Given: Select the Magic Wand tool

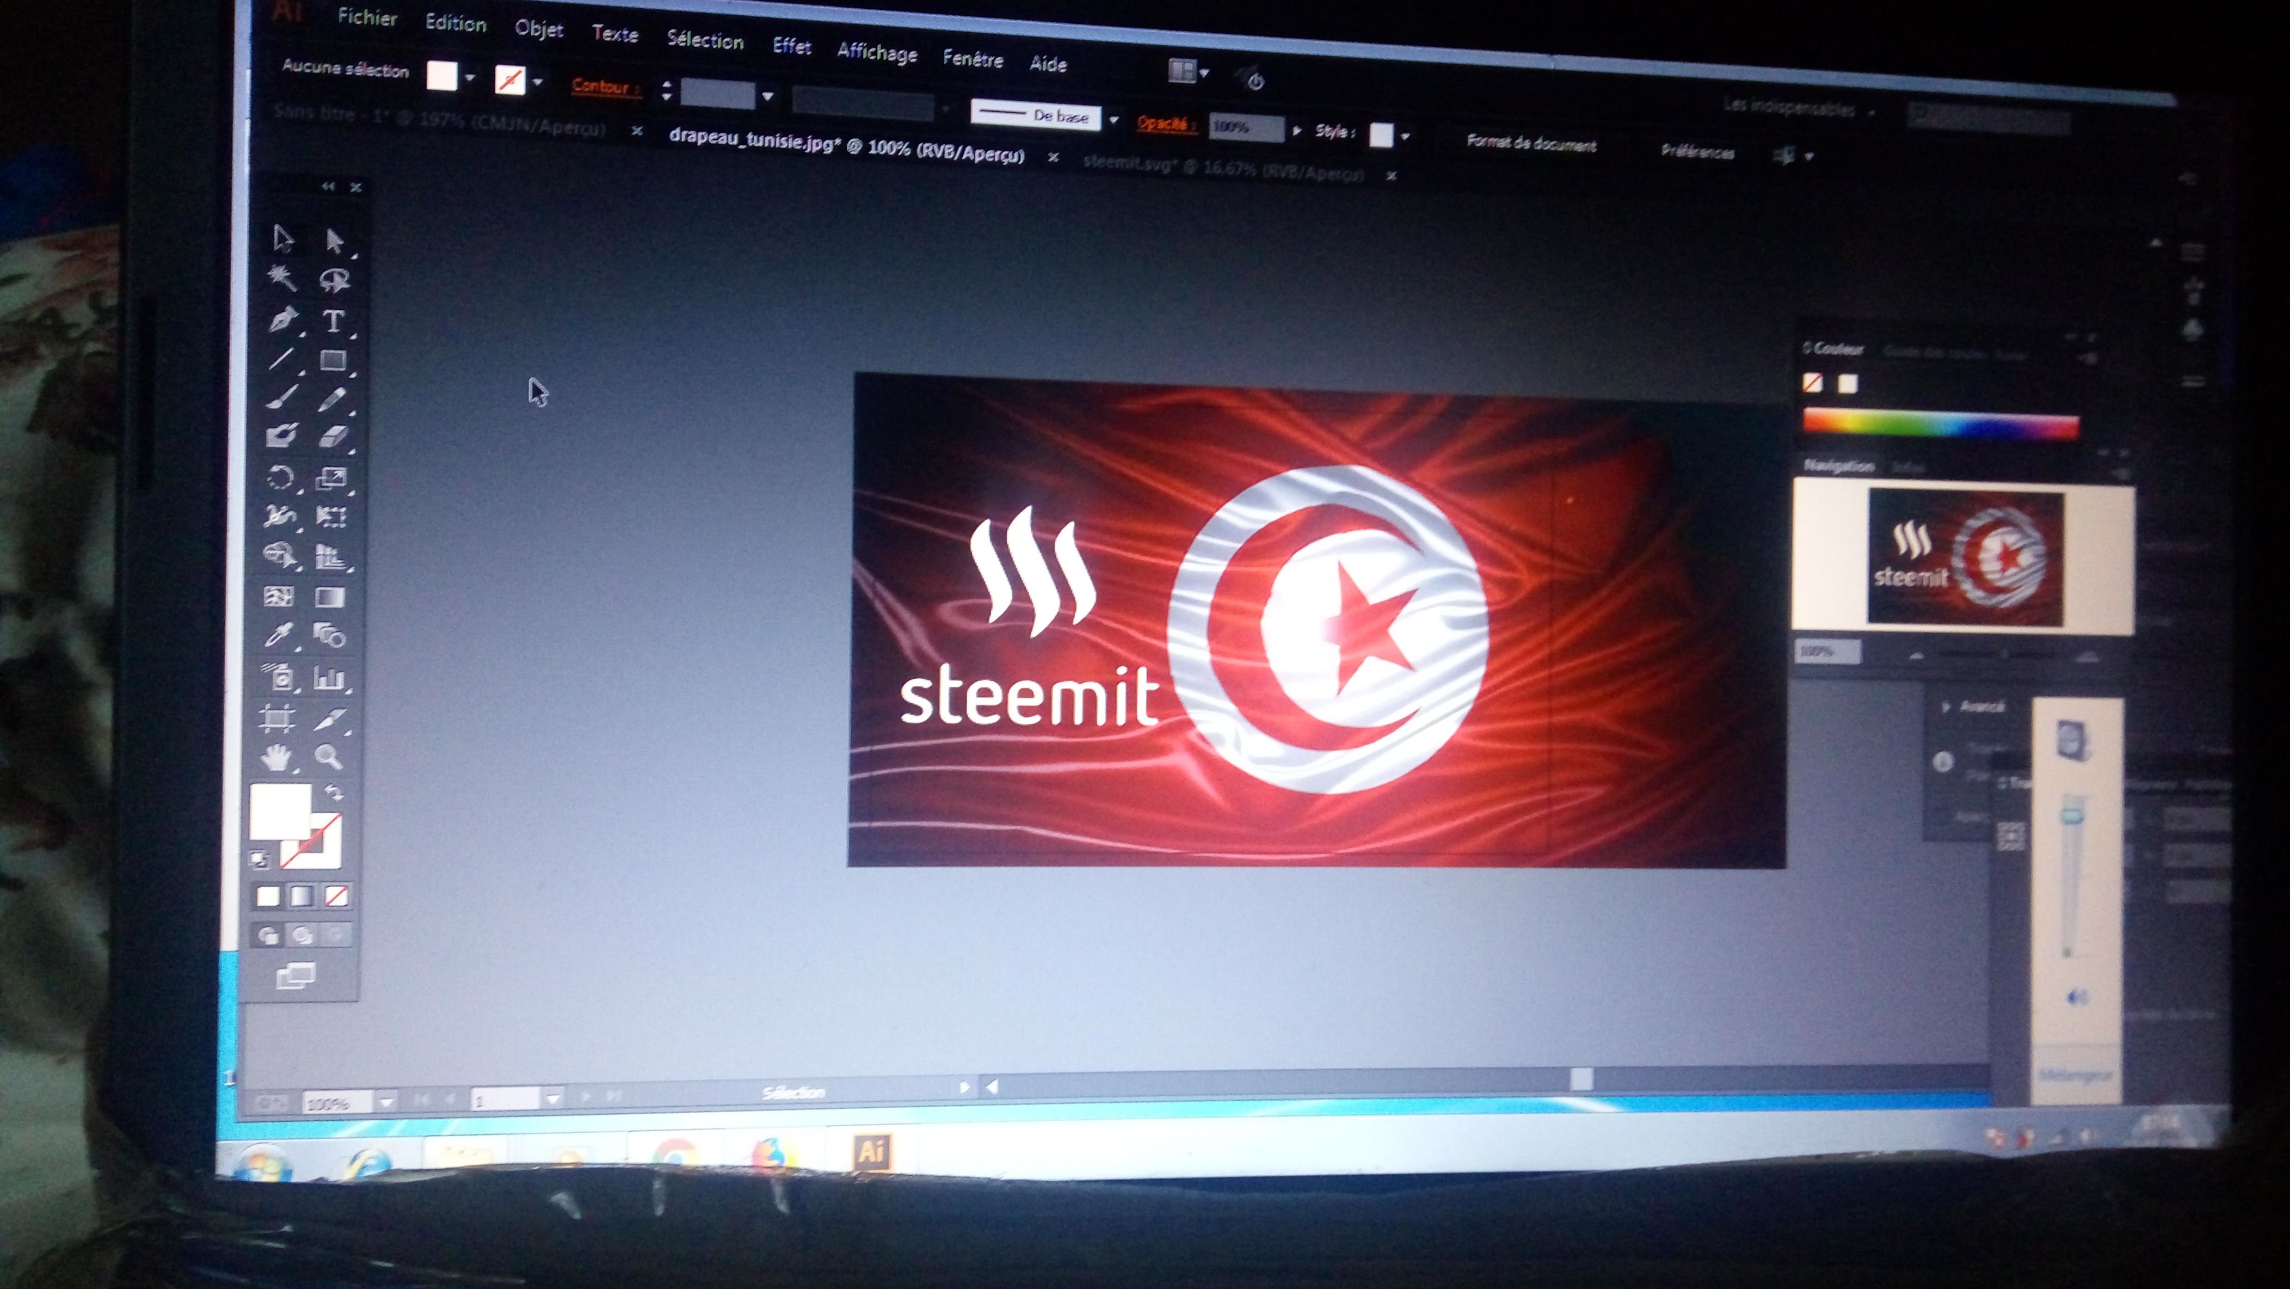Looking at the screenshot, I should (282, 278).
